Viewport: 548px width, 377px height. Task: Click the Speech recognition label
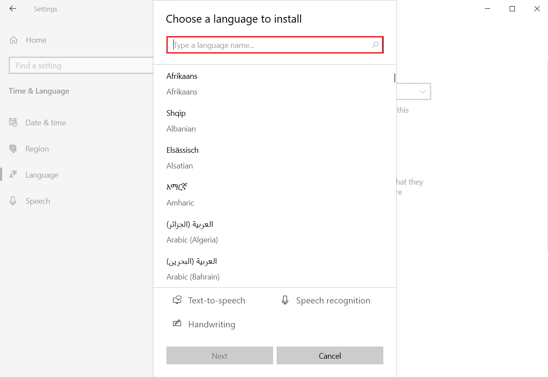pos(333,300)
